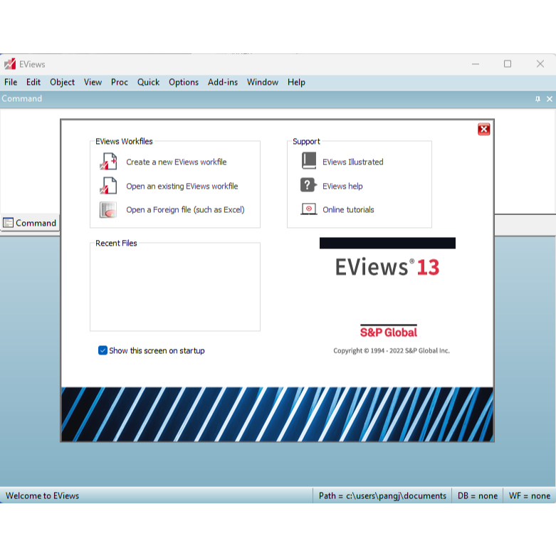Screen dimensions: 556x556
Task: Close the startup screen with red X
Action: [x=483, y=129]
